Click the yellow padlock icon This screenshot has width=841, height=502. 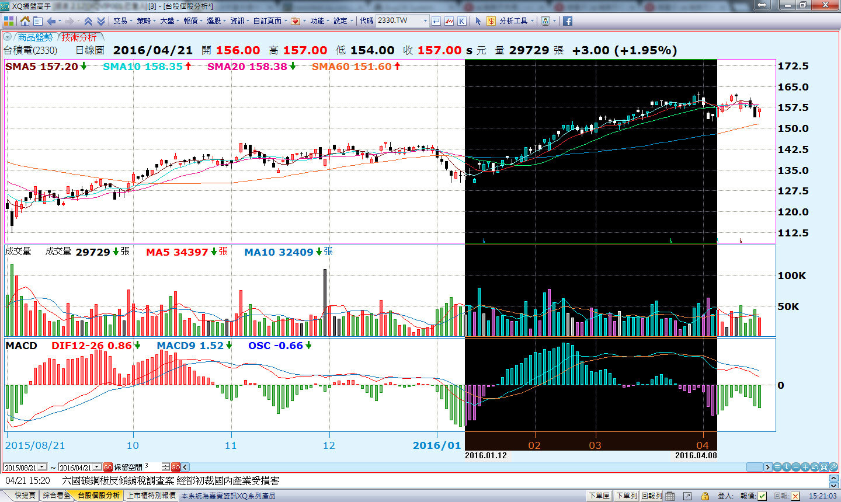[705, 496]
